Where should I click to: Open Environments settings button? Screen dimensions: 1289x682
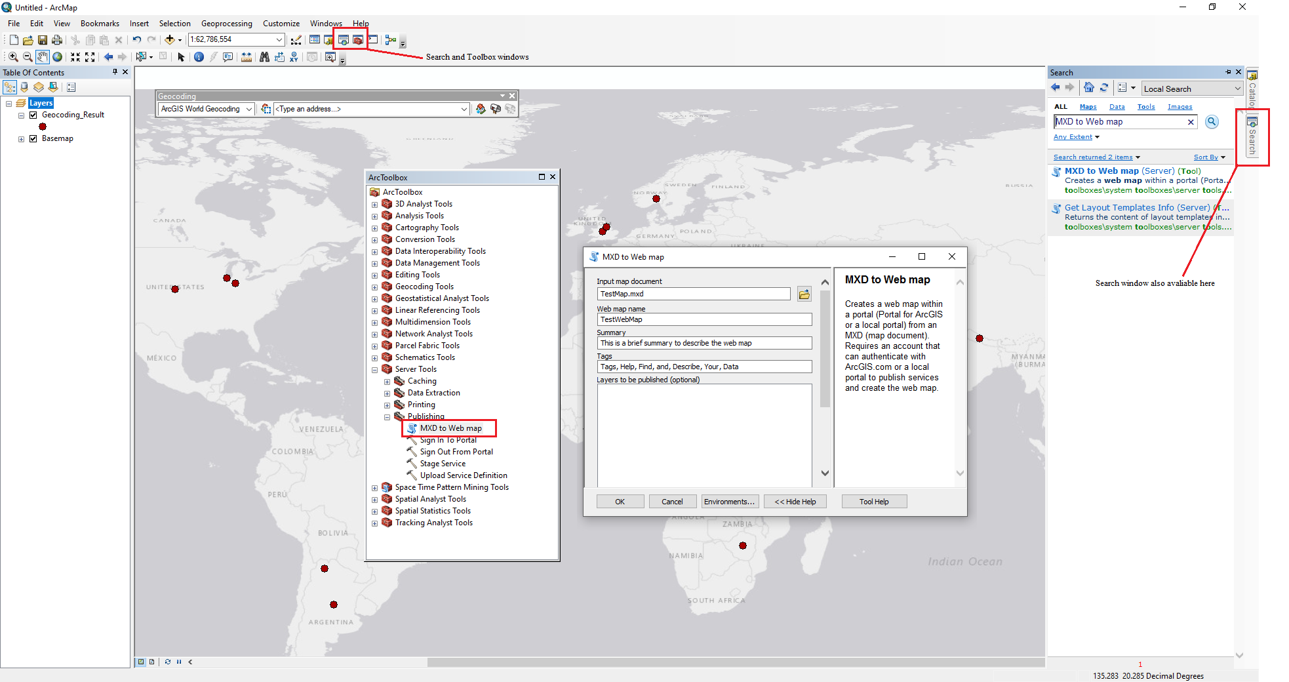coord(730,502)
